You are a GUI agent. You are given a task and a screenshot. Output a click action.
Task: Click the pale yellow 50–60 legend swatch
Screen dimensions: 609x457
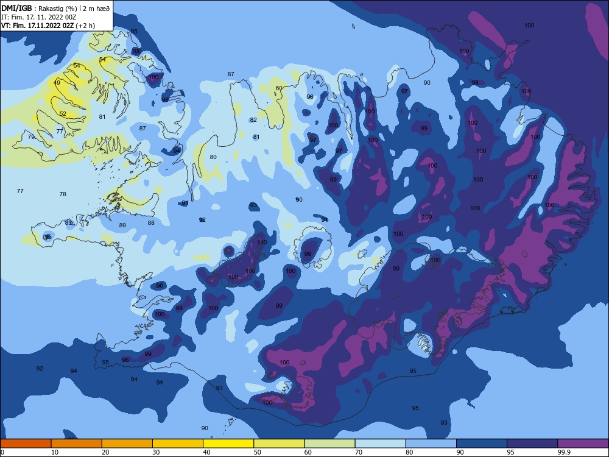[x=280, y=444]
